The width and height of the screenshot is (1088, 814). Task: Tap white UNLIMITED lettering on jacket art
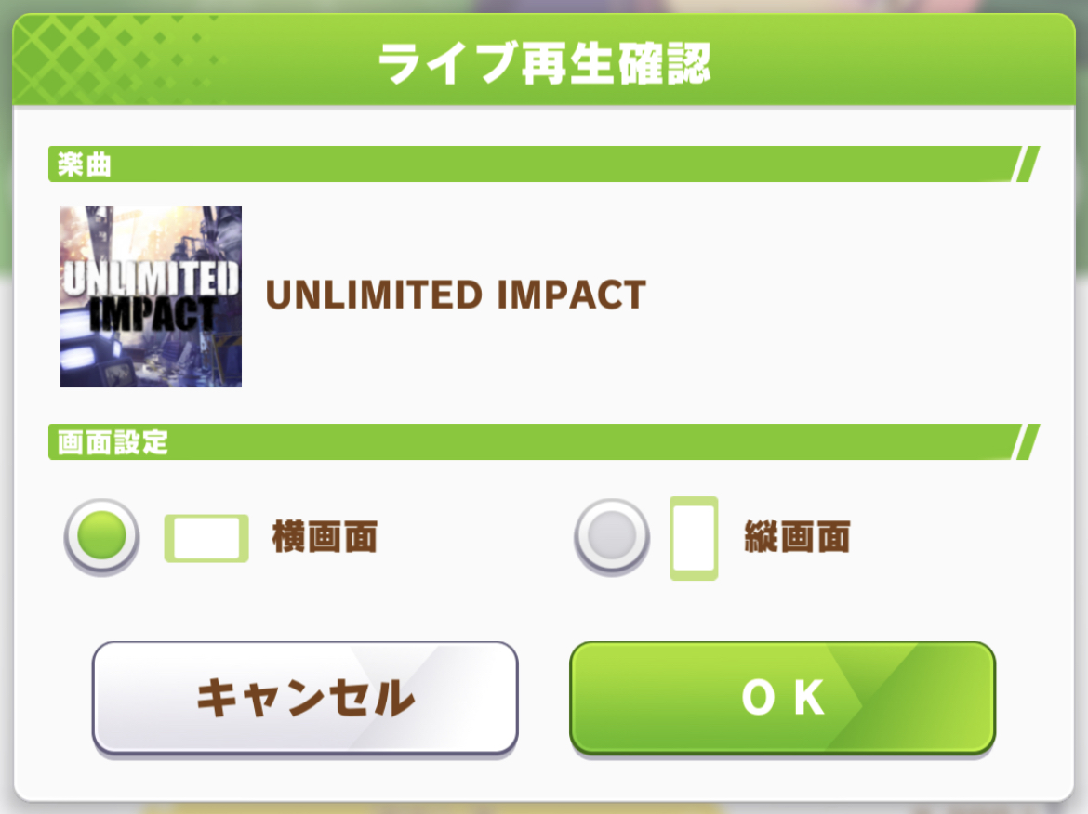pyautogui.click(x=152, y=278)
